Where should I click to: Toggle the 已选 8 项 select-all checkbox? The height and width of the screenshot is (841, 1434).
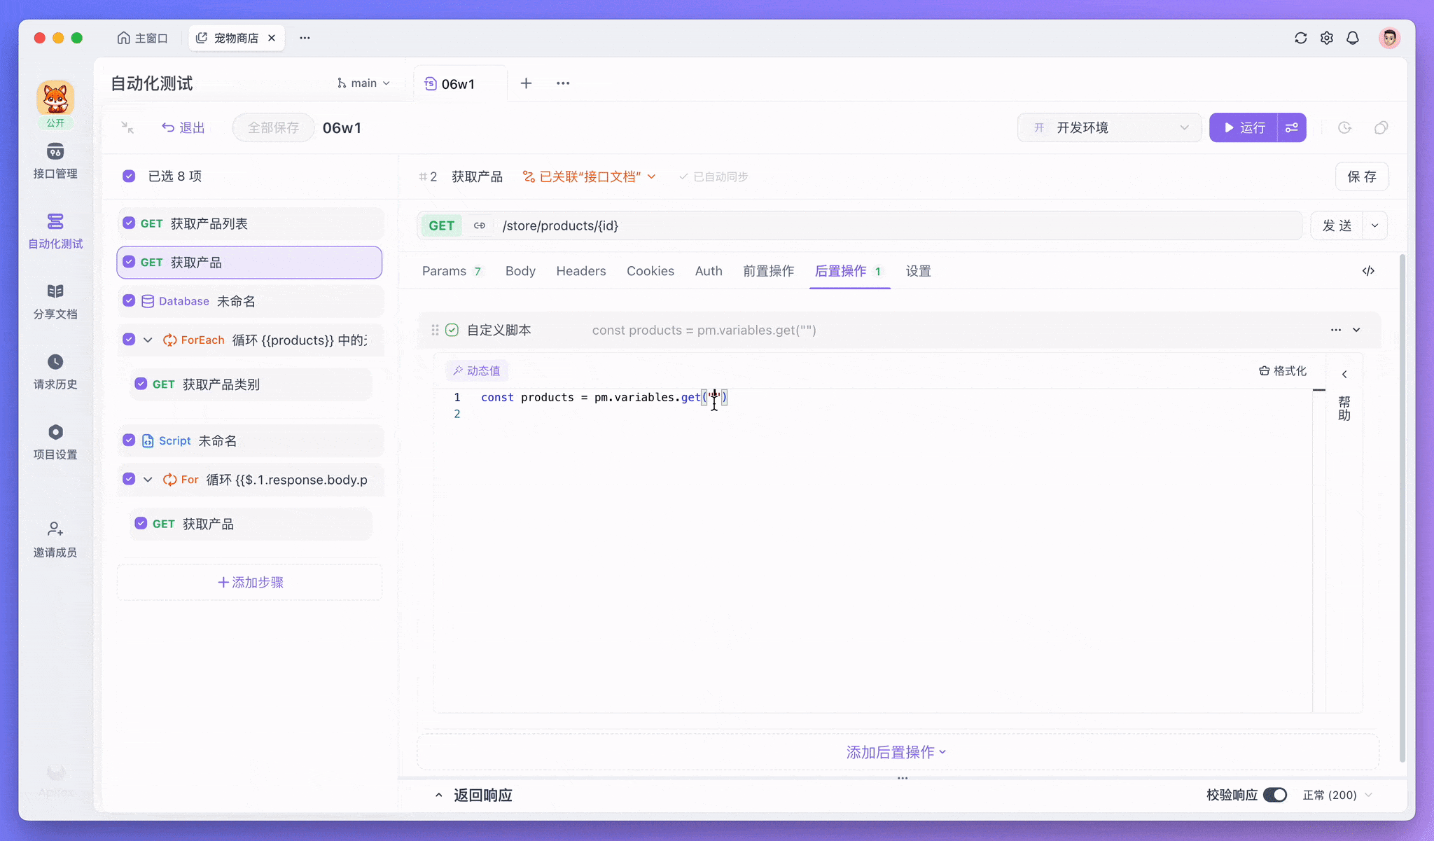[x=129, y=176]
